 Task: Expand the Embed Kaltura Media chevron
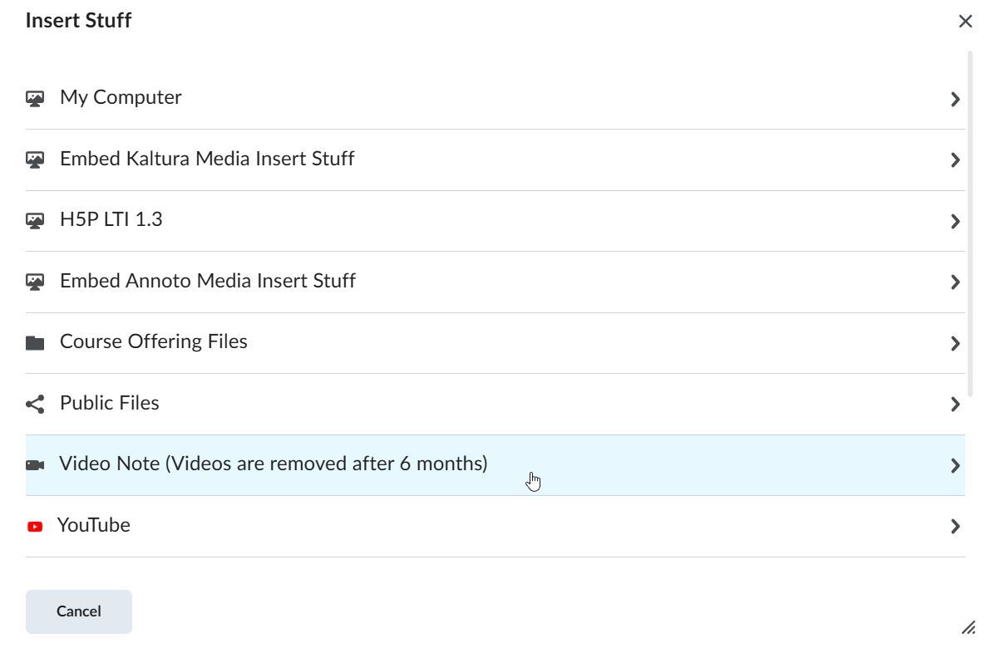coord(955,160)
